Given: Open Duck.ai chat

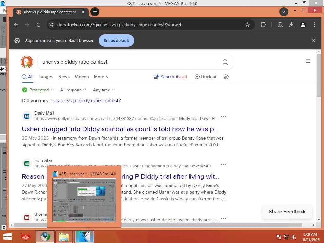Looking at the screenshot, I should coord(205,77).
